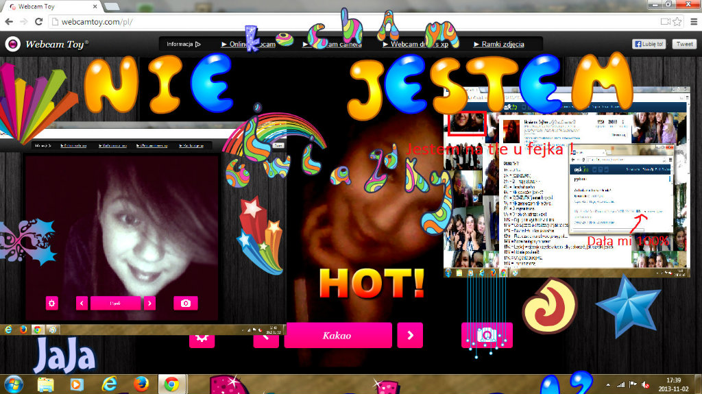Reload the webcamtoy page

(39, 21)
